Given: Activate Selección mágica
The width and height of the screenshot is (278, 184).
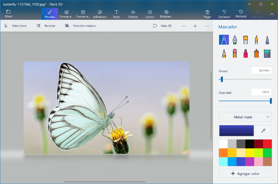Looking at the screenshot, I should [x=80, y=26].
